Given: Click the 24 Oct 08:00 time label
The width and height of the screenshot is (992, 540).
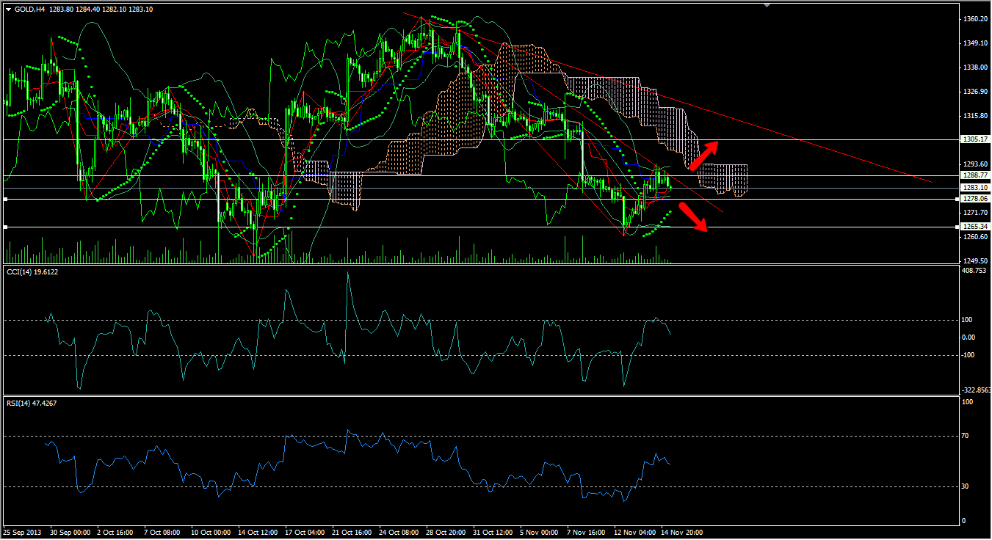Looking at the screenshot, I should click(x=399, y=533).
